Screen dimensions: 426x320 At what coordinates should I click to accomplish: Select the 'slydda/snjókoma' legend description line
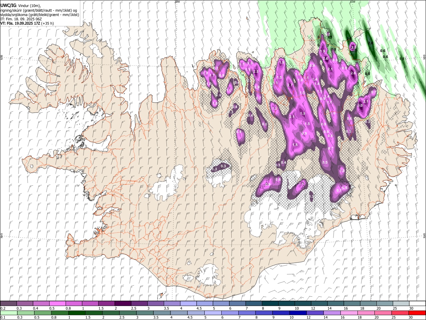40,15
